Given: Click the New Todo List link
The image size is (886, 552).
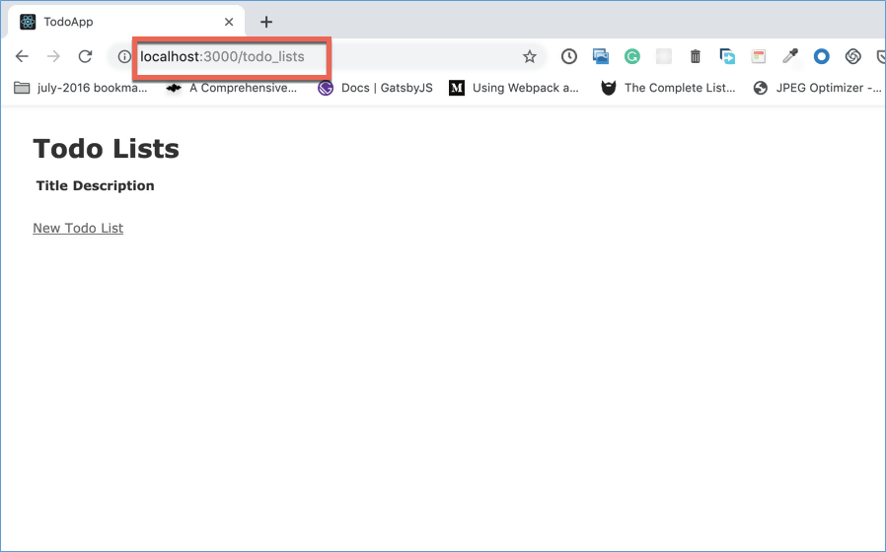Looking at the screenshot, I should click(x=78, y=228).
